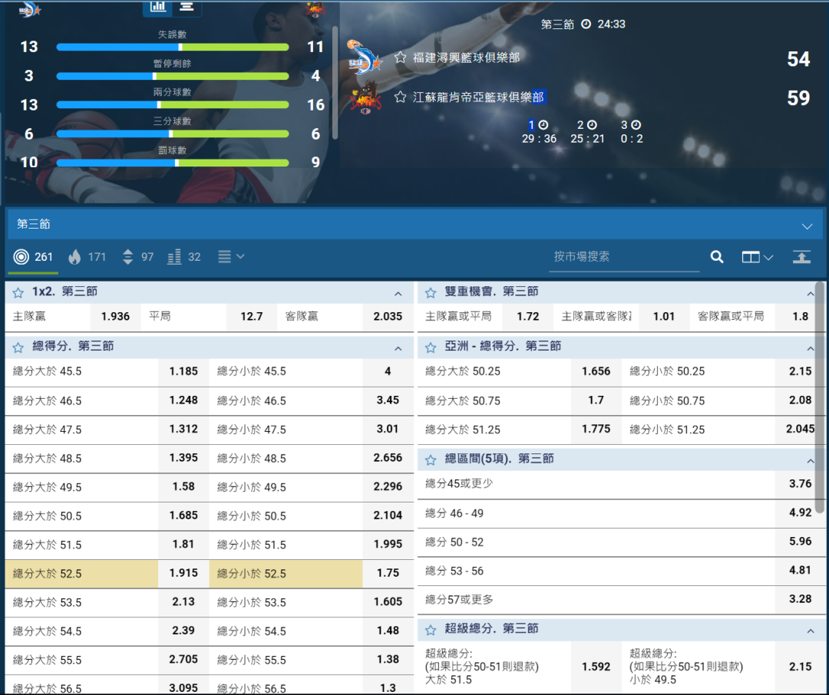The width and height of the screenshot is (829, 695).
Task: Bet on 主隊贏 at odds 1.936
Action: click(x=115, y=317)
